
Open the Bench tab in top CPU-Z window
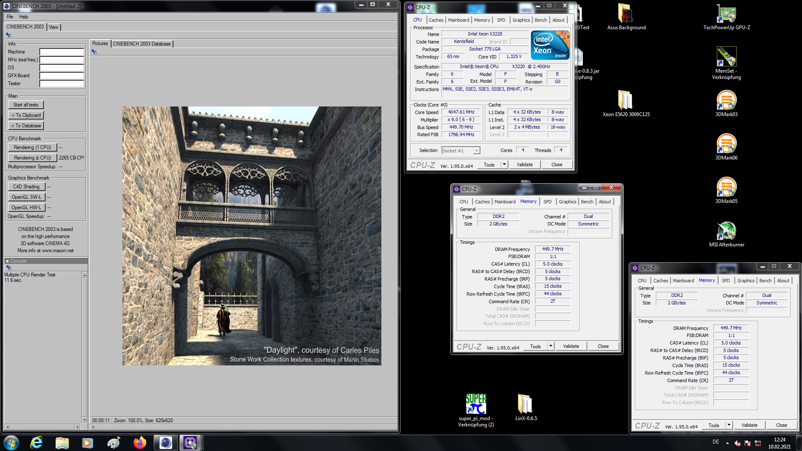click(x=541, y=20)
